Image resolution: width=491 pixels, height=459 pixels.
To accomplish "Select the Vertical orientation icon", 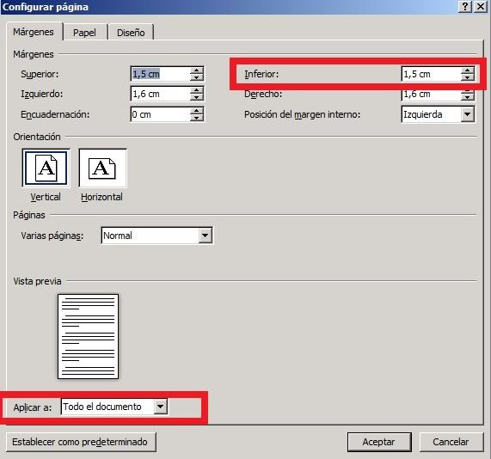I will (46, 168).
